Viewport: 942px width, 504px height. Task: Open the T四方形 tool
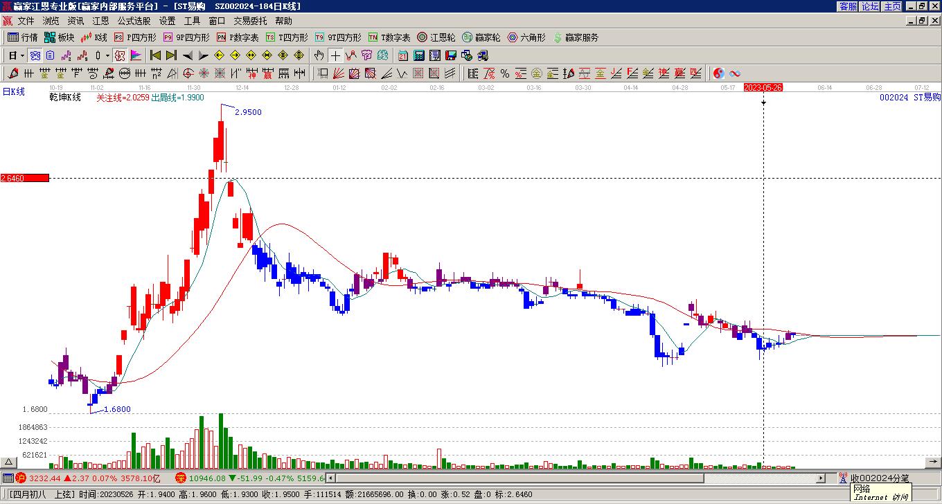(287, 37)
